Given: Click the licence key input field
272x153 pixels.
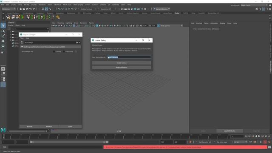Looking at the screenshot, I should click(x=129, y=57).
